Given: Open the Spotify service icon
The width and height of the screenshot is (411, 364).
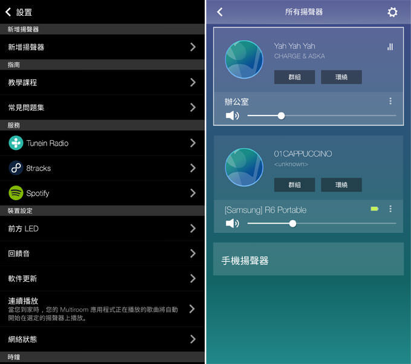Looking at the screenshot, I should (x=16, y=193).
